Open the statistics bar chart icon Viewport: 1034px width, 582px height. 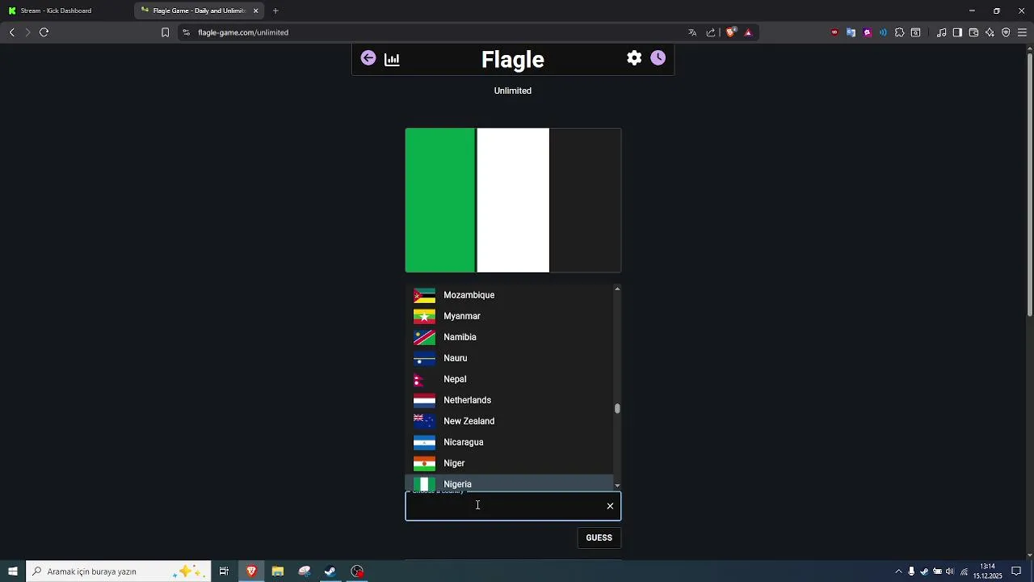click(x=392, y=59)
